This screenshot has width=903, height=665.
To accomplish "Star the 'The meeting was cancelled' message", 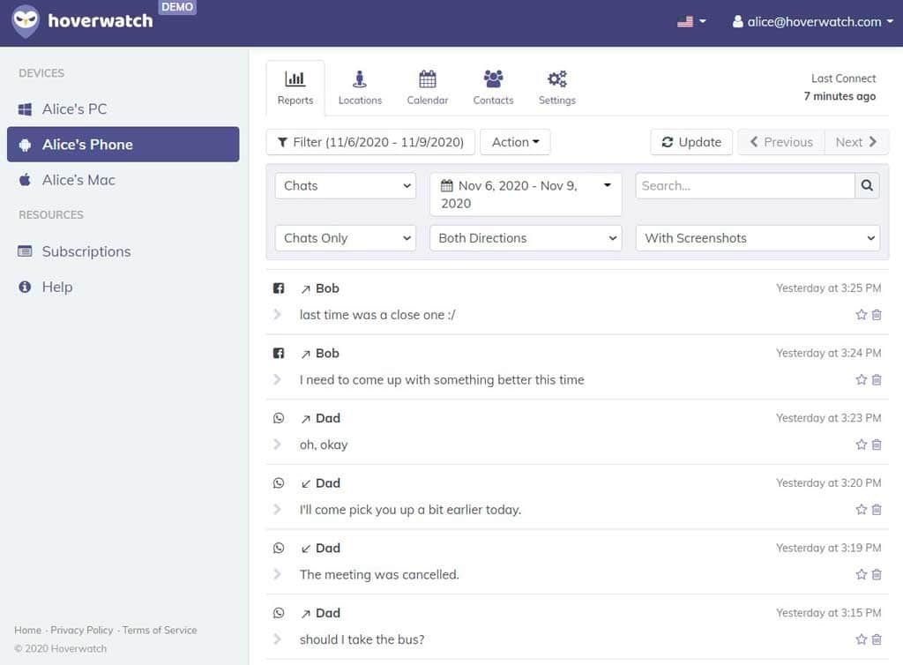I will point(861,574).
